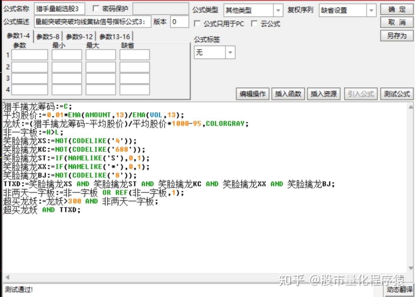Click row 1 最小 field
The height and width of the screenshot is (297, 415).
[x=67, y=55]
